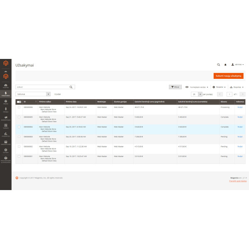249x249 pixels.
Task: Open the admin account dropdown
Action: coord(237,65)
